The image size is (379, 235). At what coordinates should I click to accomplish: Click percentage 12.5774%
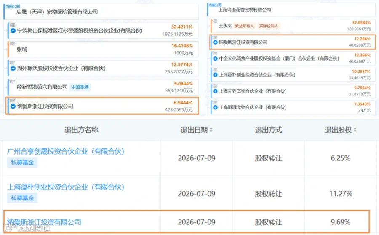[x=182, y=64]
